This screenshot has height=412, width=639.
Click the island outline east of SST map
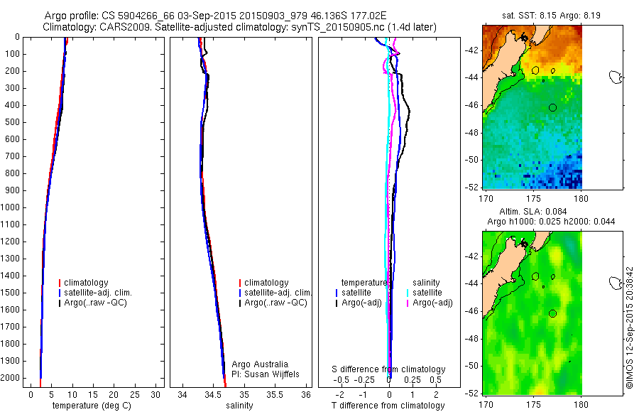pyautogui.click(x=615, y=77)
